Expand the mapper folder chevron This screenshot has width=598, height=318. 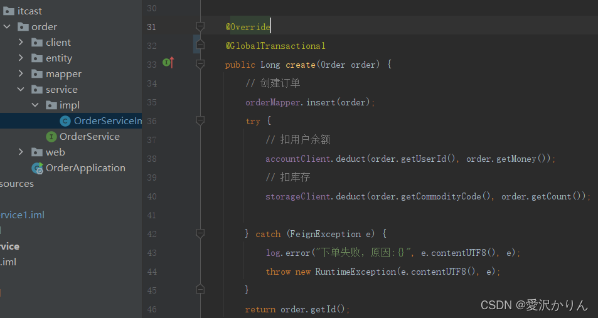21,73
